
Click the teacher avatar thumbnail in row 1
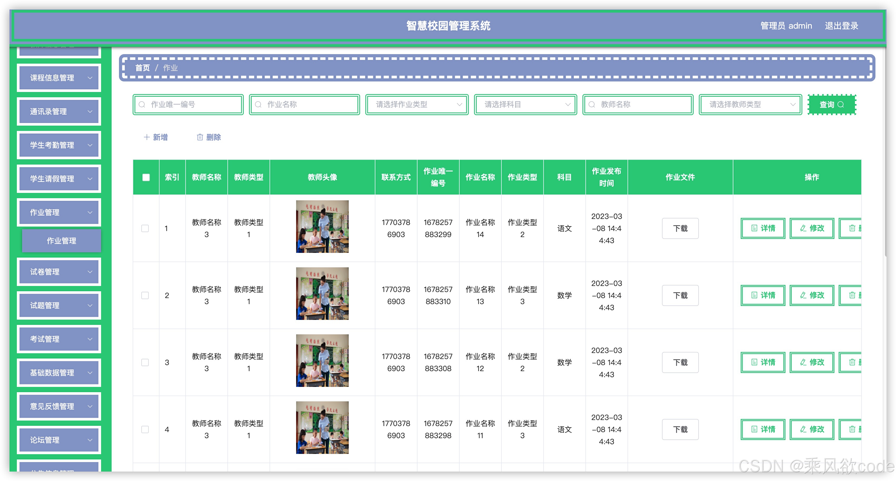322,226
